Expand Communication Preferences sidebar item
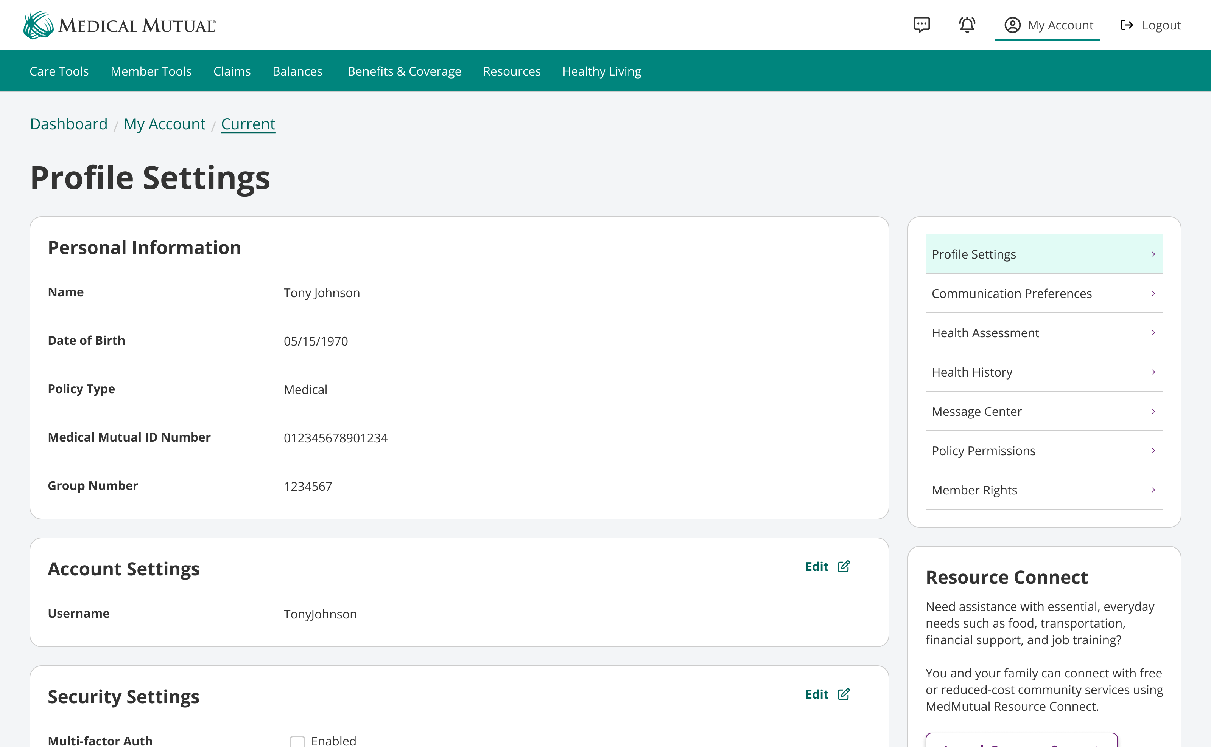This screenshot has width=1211, height=747. pyautogui.click(x=1011, y=293)
